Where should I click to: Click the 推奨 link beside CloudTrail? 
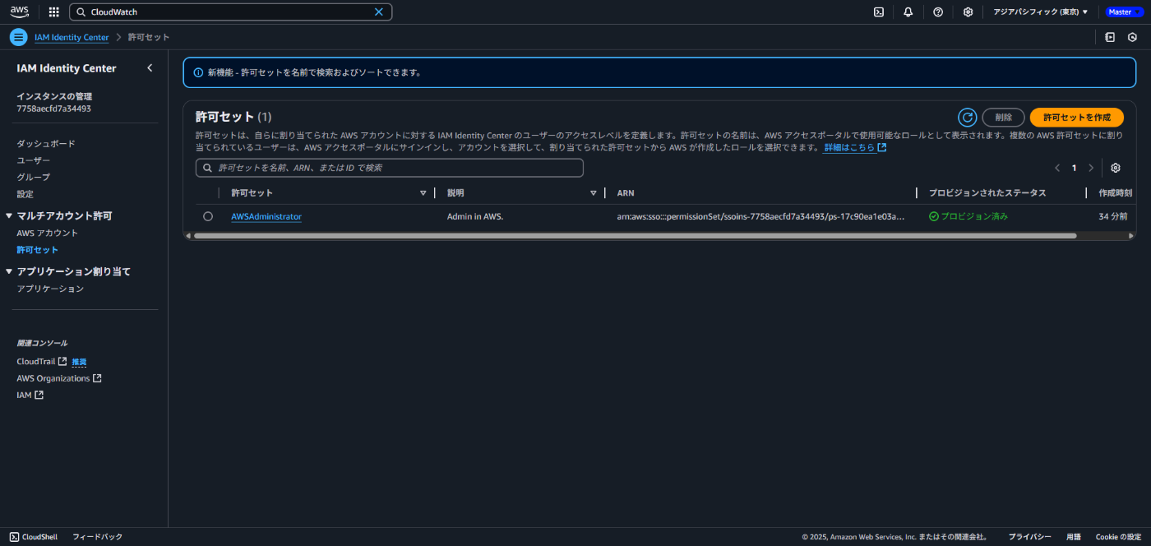click(79, 362)
